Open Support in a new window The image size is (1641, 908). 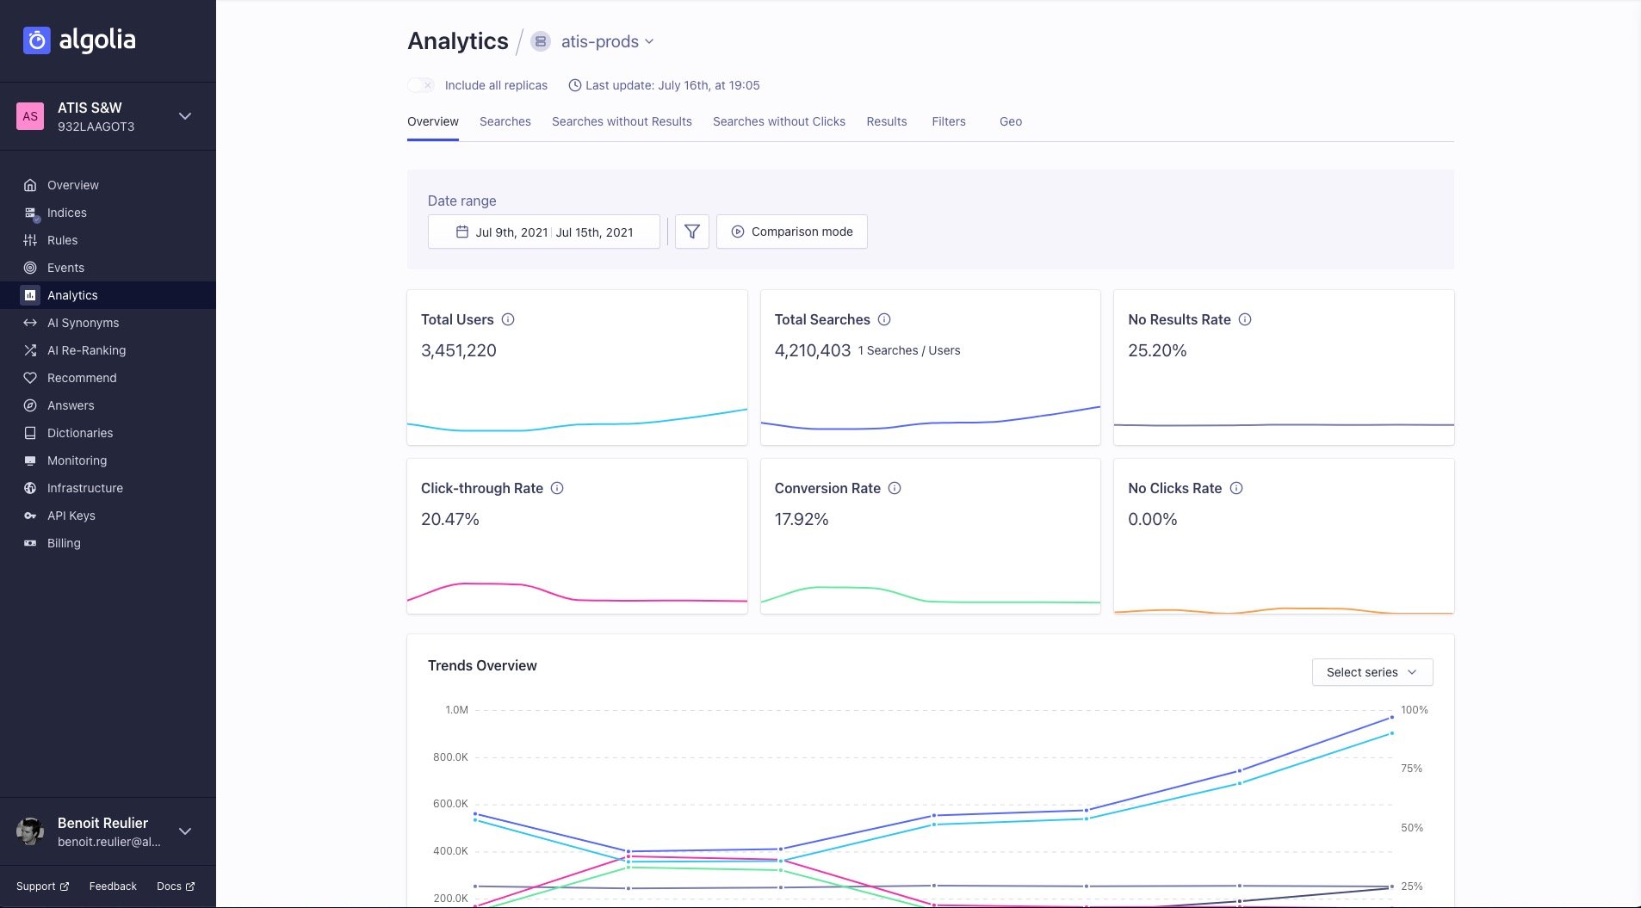(x=41, y=886)
